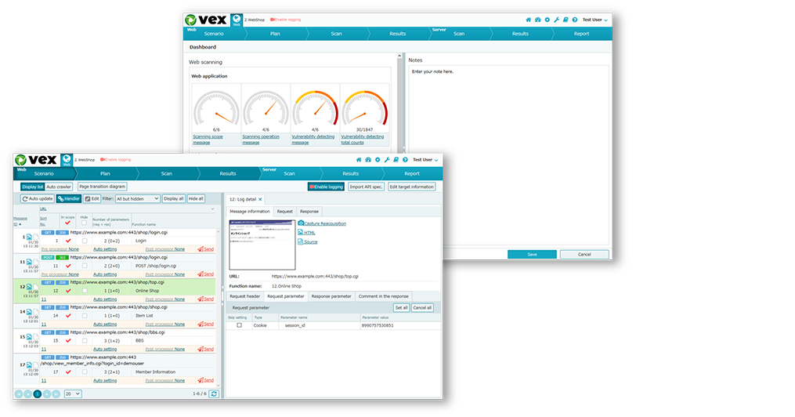Image resolution: width=795 pixels, height=417 pixels.
Task: Open home icon in the front Vex window
Action: (x=359, y=160)
